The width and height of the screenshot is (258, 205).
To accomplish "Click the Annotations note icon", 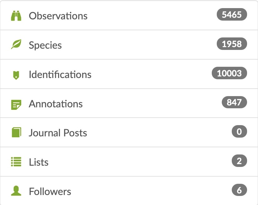I will click(x=16, y=105).
